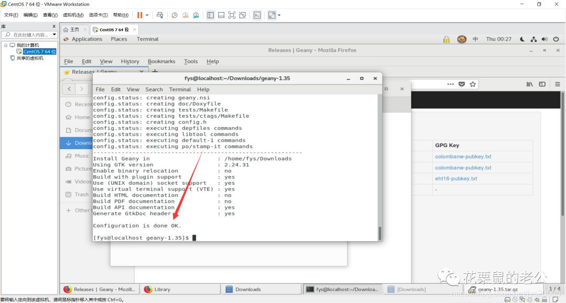The image size is (566, 303).
Task: Switch to the Downloads window in the taskbar
Action: tap(262, 289)
